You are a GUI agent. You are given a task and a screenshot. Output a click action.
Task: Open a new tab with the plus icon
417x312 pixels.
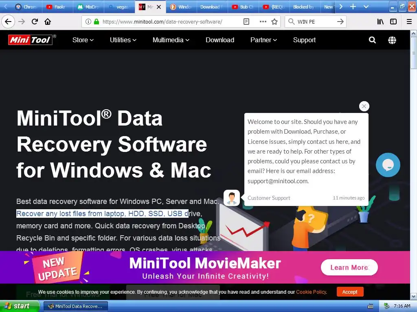point(353,6)
